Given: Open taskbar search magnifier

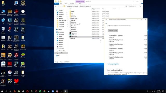Looking at the screenshot, I should click(x=6, y=91).
